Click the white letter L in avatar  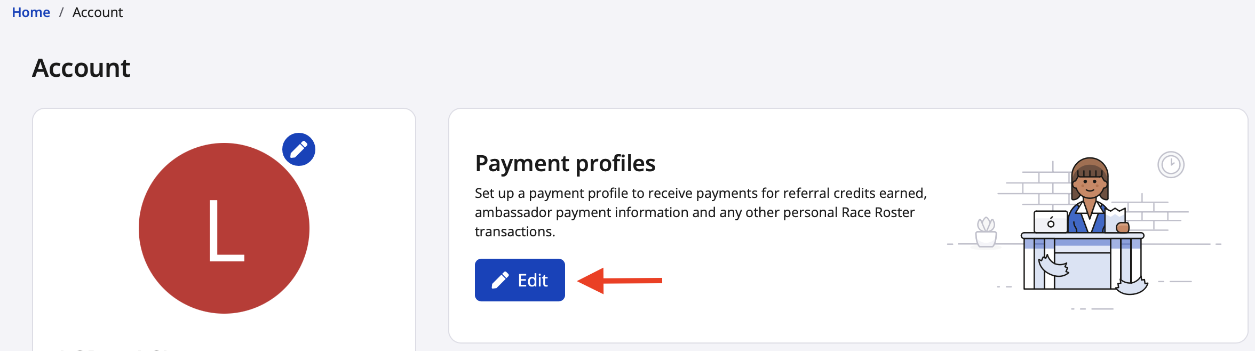click(225, 230)
